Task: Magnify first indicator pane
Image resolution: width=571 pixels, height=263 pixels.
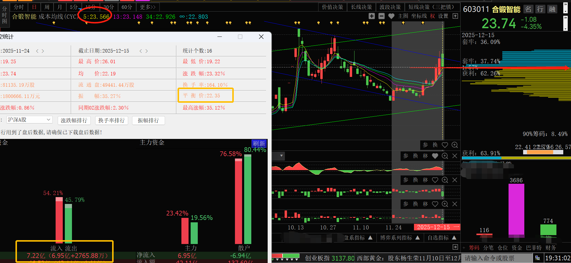Action: pyautogui.click(x=455, y=145)
